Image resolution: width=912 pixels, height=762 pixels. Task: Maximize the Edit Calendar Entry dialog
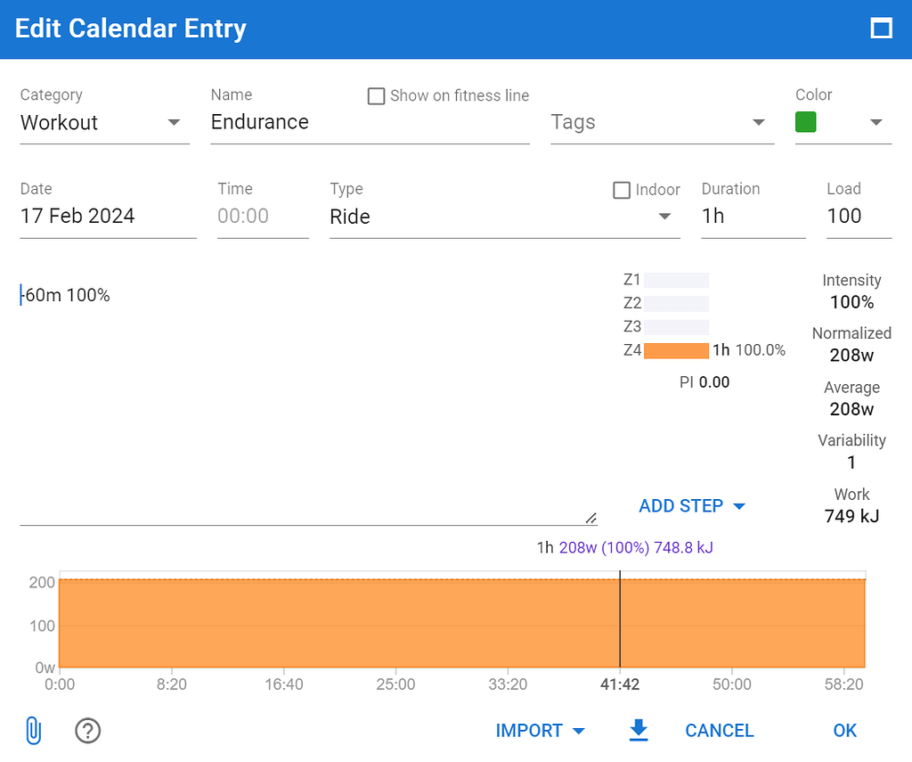pos(881,28)
